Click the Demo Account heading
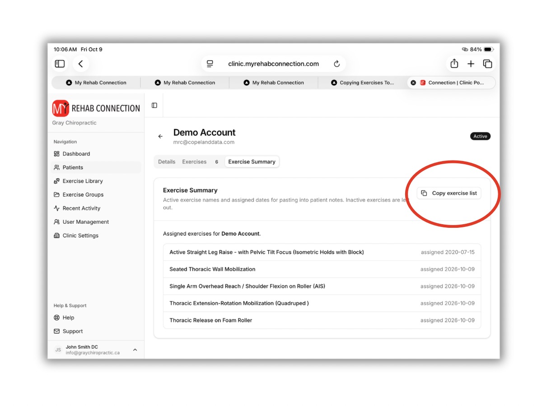542x406 pixels. pyautogui.click(x=205, y=133)
